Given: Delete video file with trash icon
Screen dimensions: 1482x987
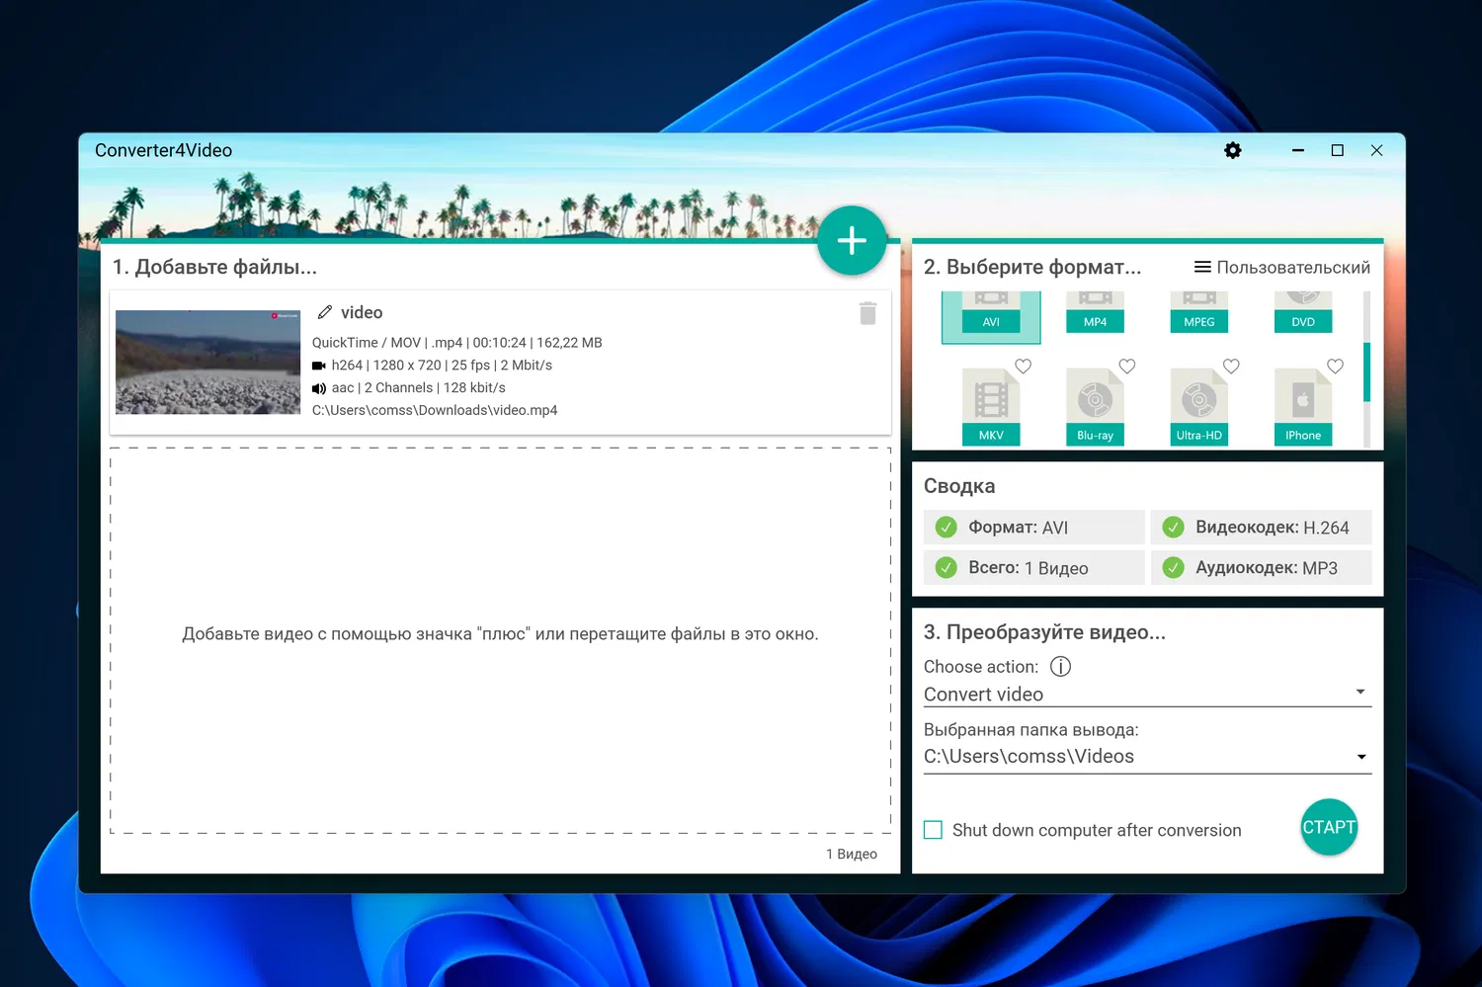Looking at the screenshot, I should point(867,313).
